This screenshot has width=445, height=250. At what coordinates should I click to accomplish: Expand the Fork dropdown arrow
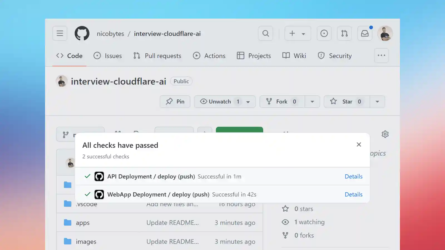312,102
